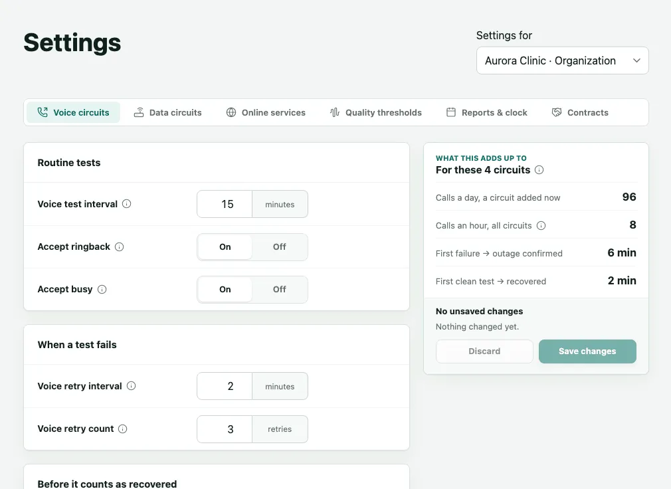This screenshot has width=671, height=489.
Task: Click the router icon beside Data circuits
Action: 139,112
